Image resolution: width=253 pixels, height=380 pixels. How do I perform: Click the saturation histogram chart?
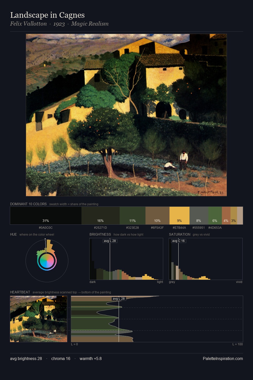(x=206, y=259)
